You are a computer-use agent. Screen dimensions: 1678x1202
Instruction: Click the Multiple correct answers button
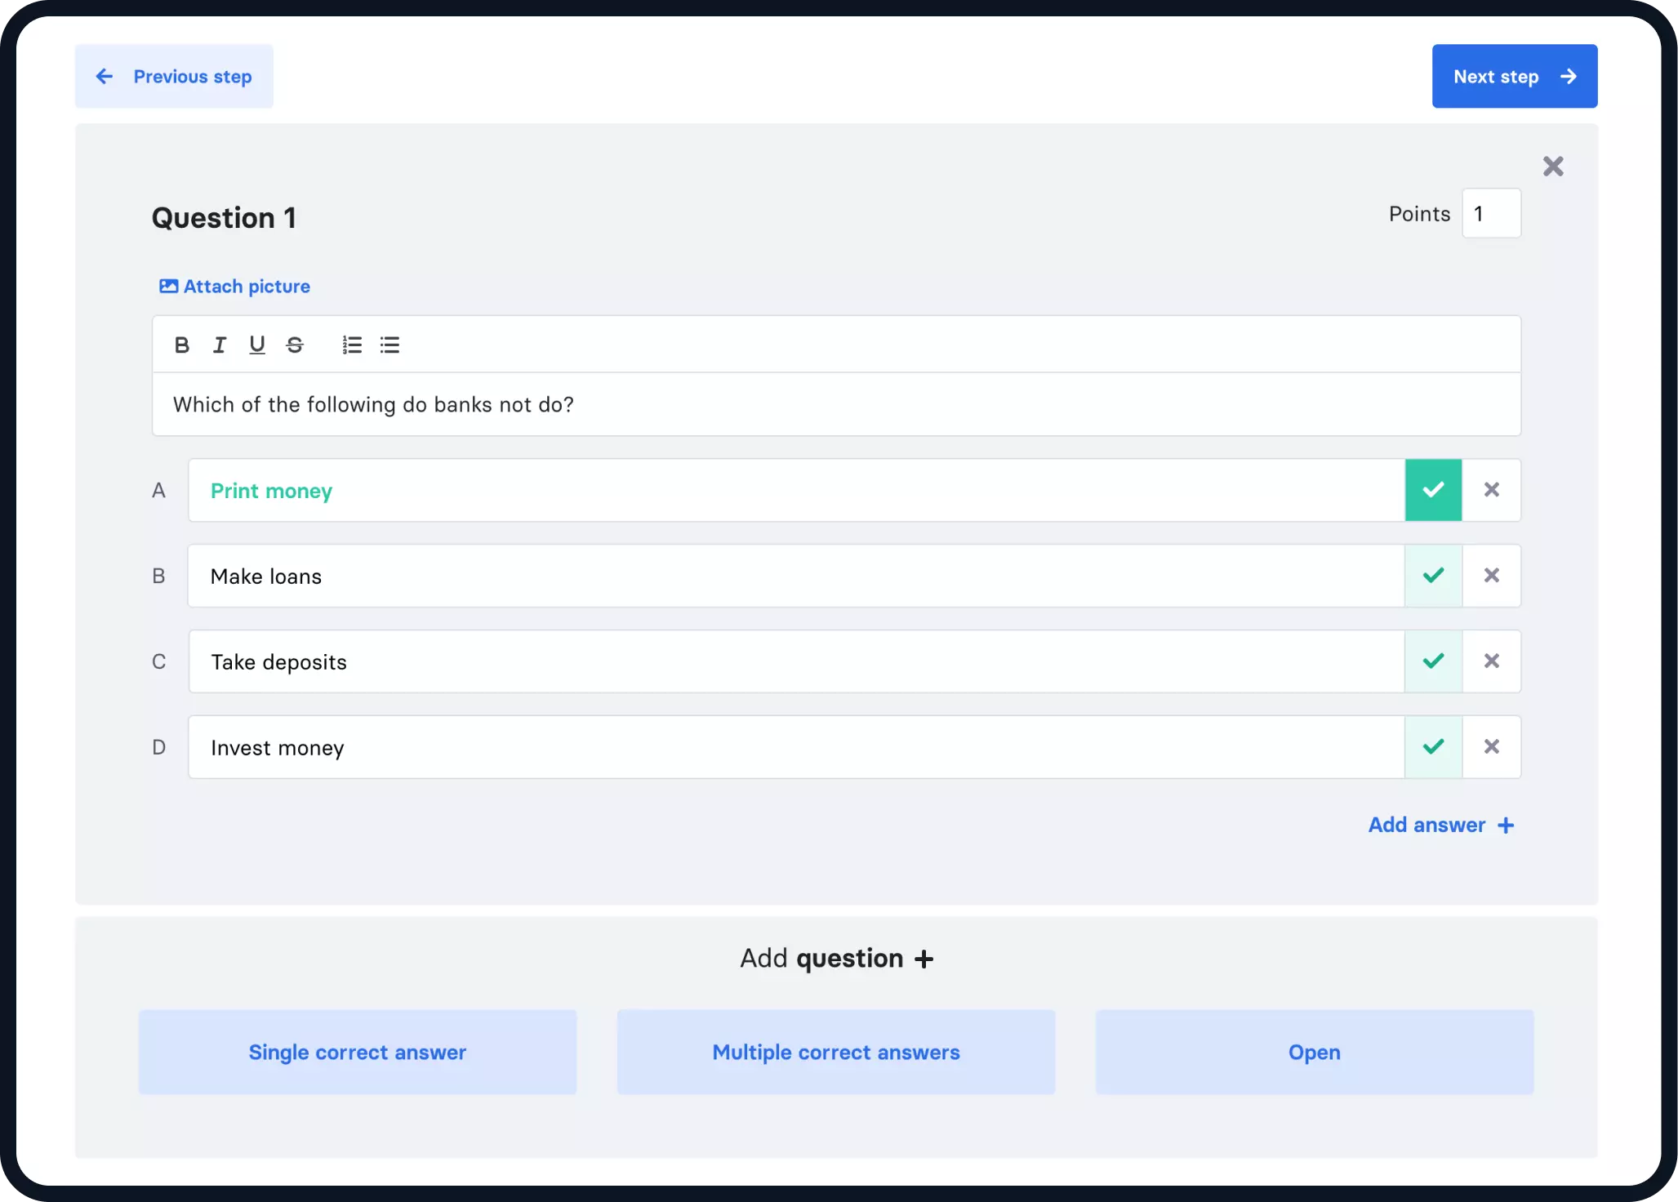[836, 1051]
